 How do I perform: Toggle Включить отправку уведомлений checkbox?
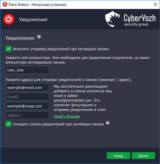click(8, 49)
